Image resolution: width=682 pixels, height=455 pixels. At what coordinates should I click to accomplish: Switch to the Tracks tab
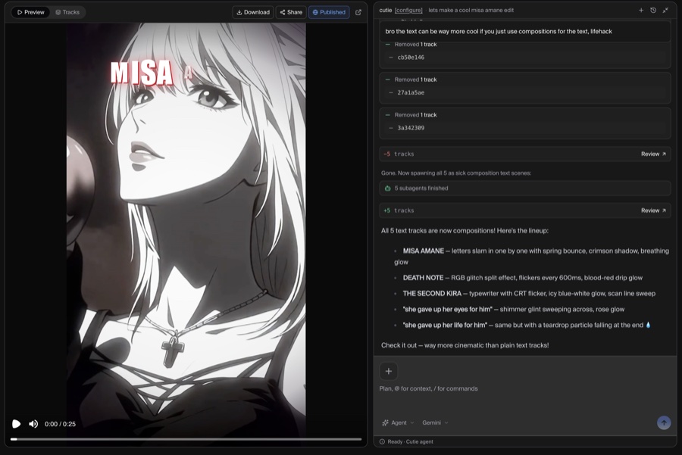tap(67, 12)
